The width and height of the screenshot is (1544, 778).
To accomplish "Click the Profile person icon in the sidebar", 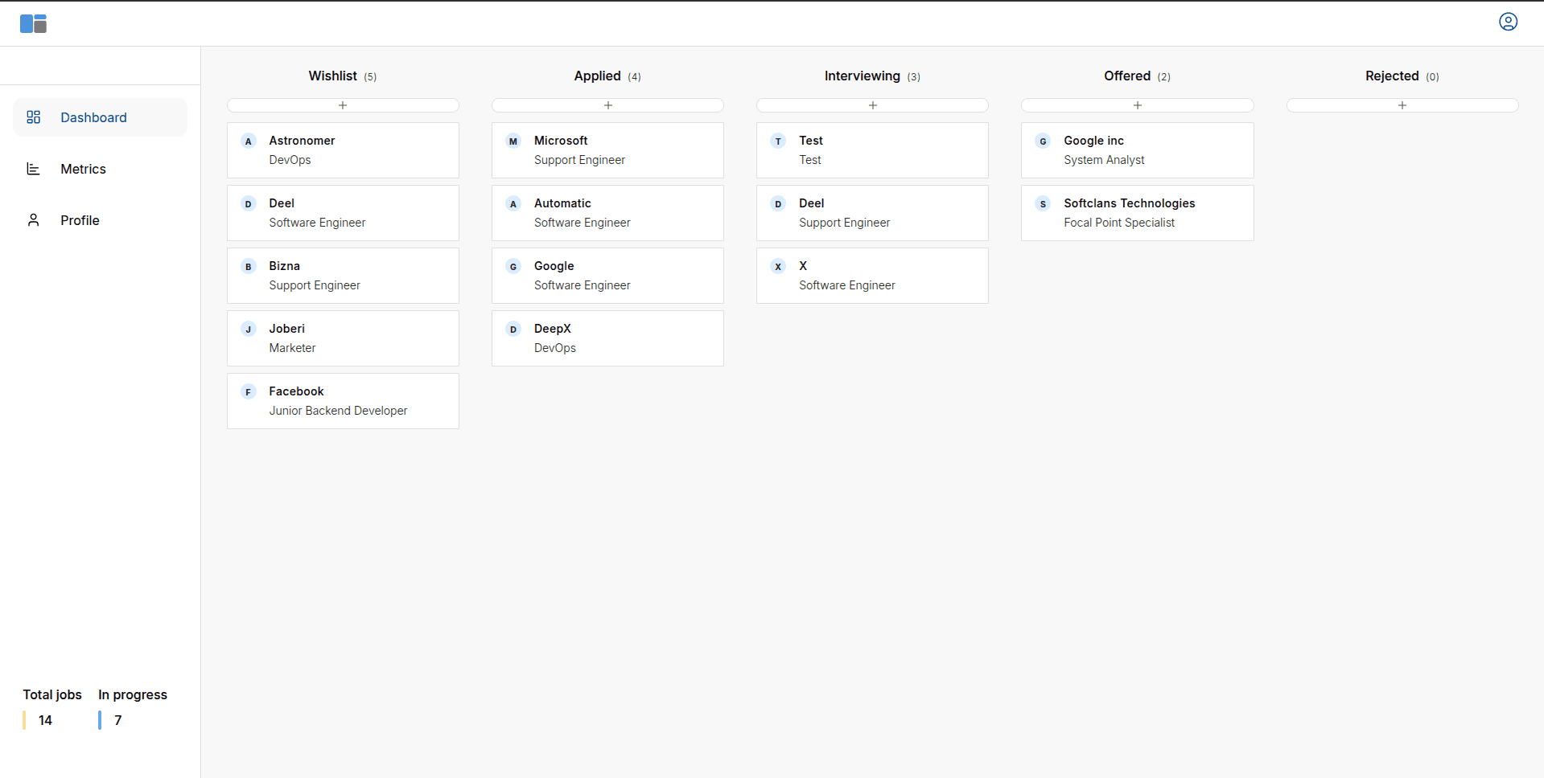I will coord(33,219).
